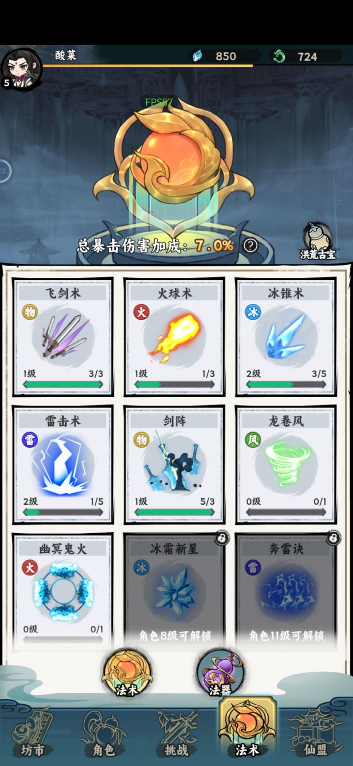Tap the blue crystal currency 850
The image size is (353, 766).
(226, 56)
